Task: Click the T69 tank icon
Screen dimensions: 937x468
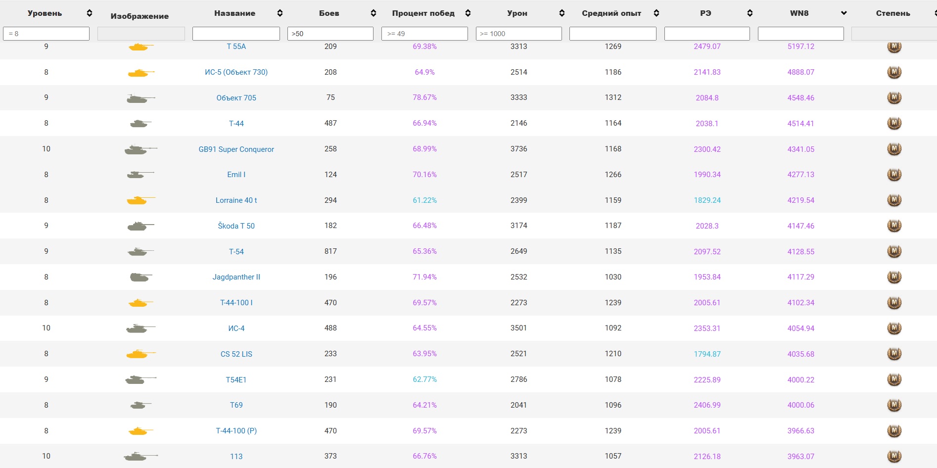Action: [141, 405]
